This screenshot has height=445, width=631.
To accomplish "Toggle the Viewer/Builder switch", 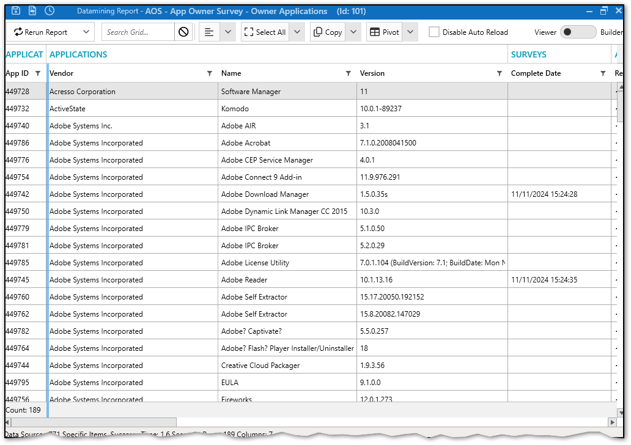I will (578, 32).
